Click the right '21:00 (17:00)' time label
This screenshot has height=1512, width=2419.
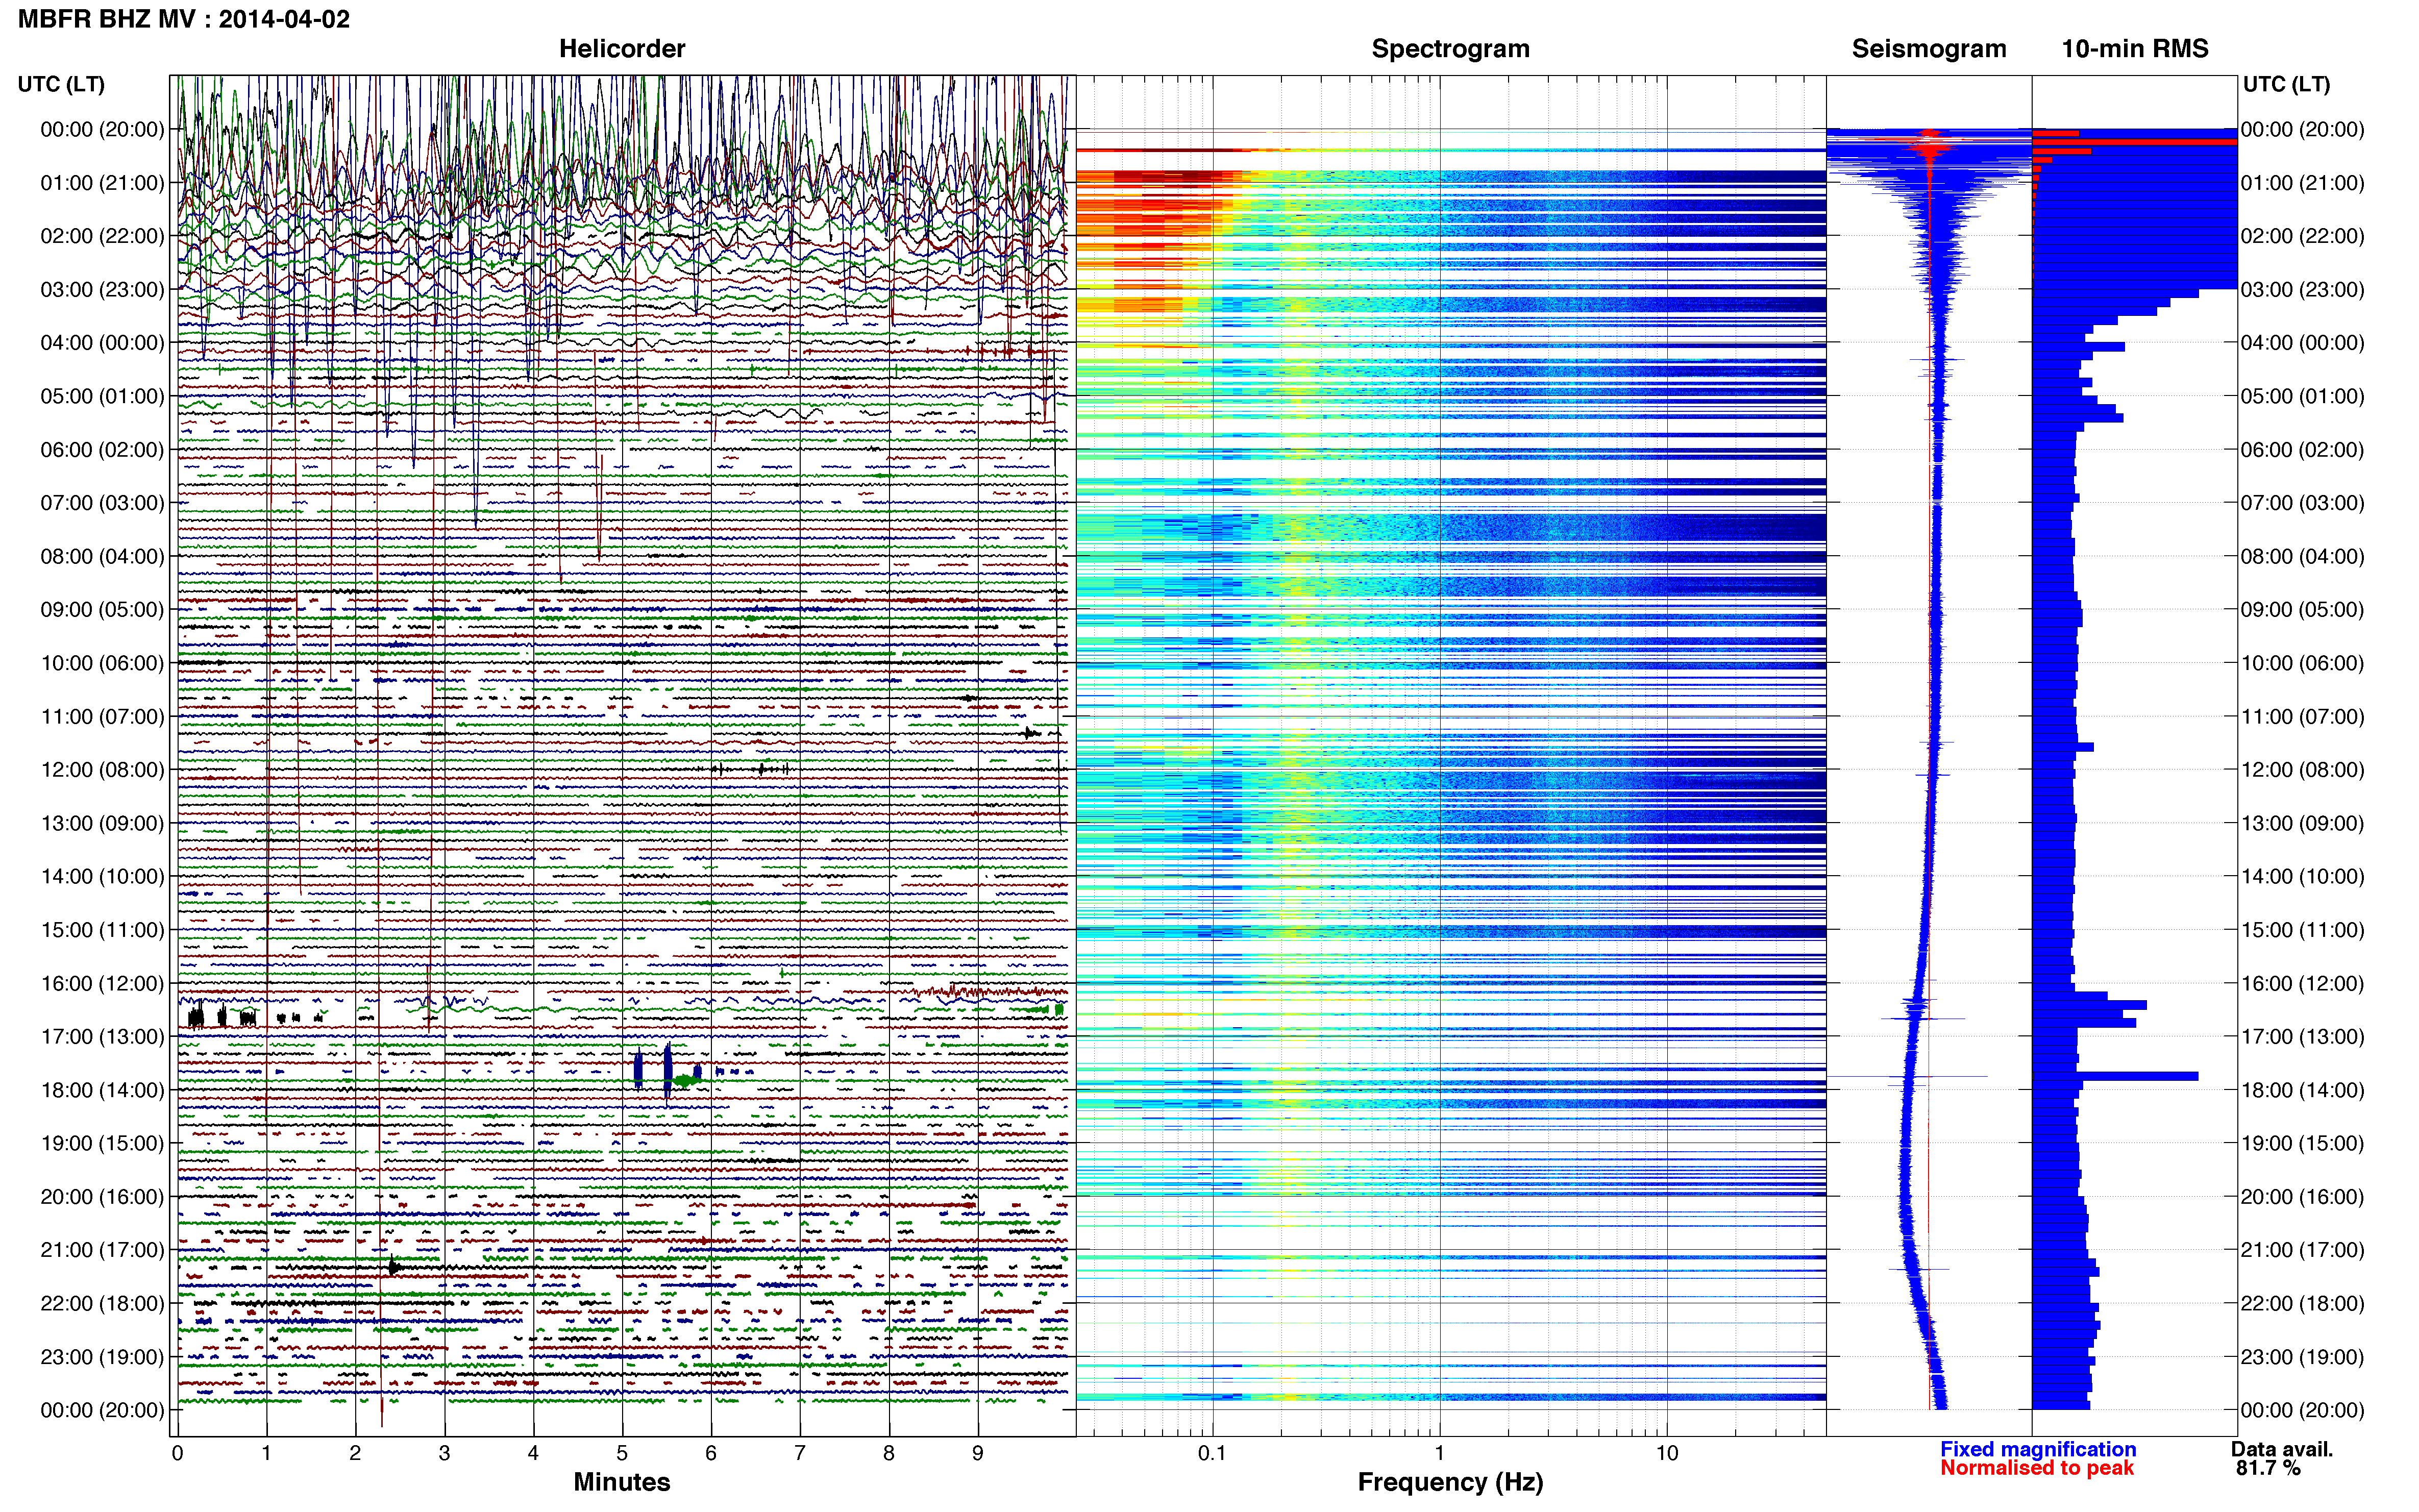[2302, 1250]
